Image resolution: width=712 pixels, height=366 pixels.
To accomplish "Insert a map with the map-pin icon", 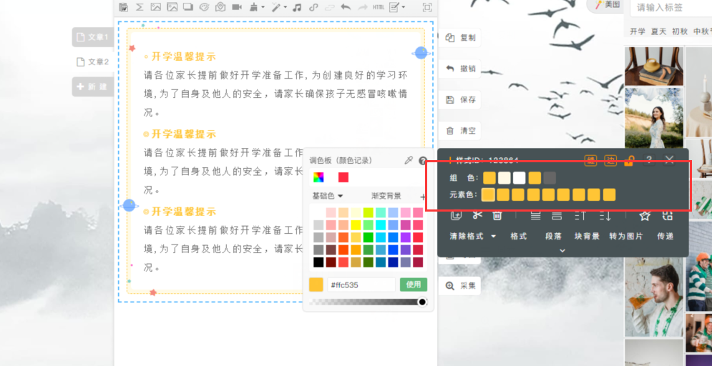I will (x=220, y=7).
